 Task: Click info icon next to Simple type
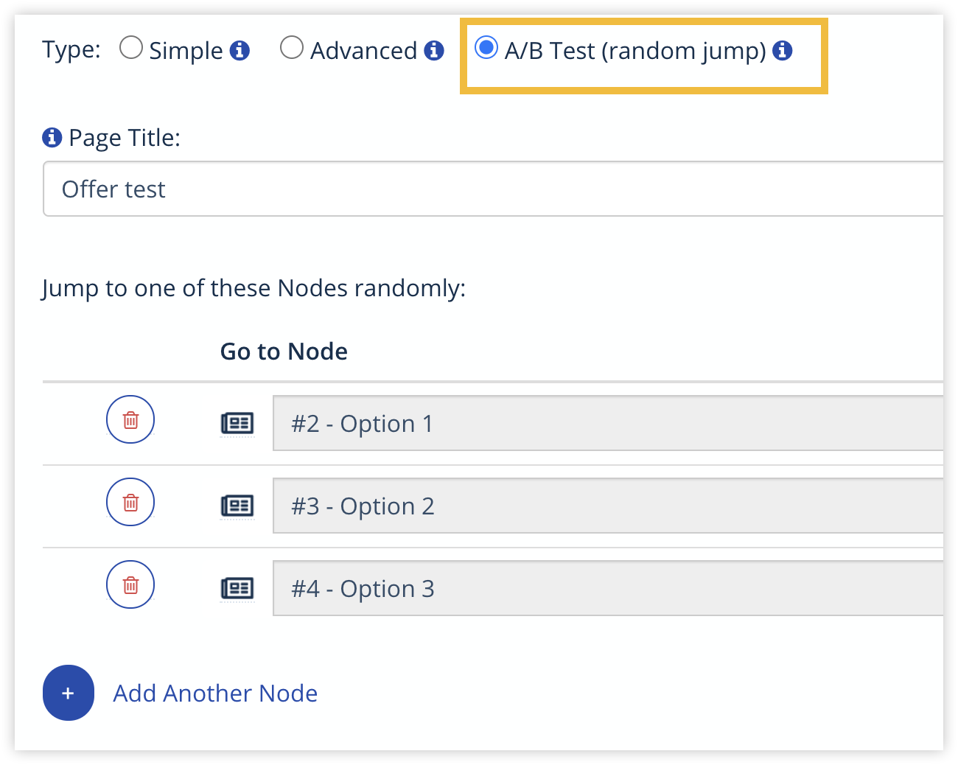[x=239, y=51]
